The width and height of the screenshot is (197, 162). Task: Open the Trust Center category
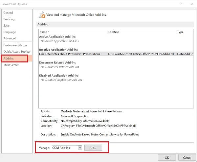[11, 65]
